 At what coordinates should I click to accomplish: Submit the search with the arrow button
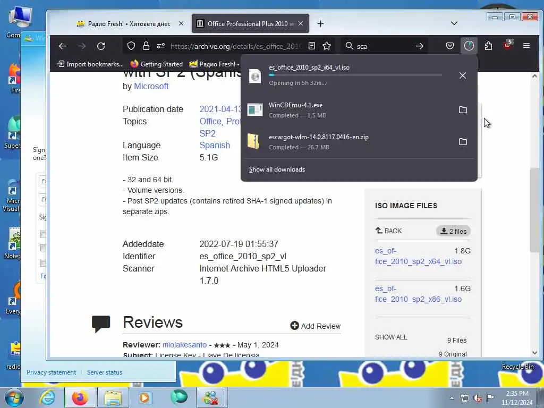pyautogui.click(x=420, y=46)
